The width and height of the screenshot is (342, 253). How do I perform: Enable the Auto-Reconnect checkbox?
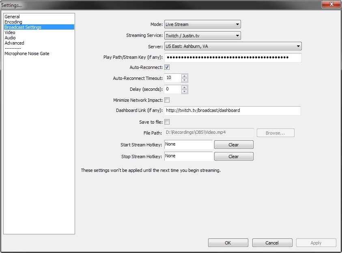[x=167, y=67]
